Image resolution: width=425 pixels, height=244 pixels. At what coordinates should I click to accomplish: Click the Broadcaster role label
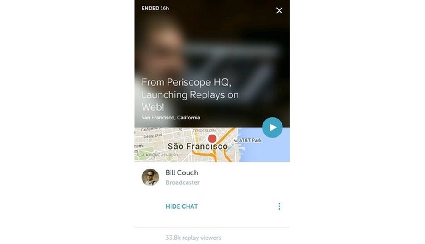click(x=182, y=183)
